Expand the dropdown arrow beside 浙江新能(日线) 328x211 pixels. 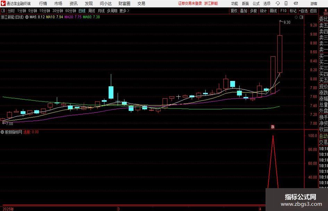coord(27,17)
